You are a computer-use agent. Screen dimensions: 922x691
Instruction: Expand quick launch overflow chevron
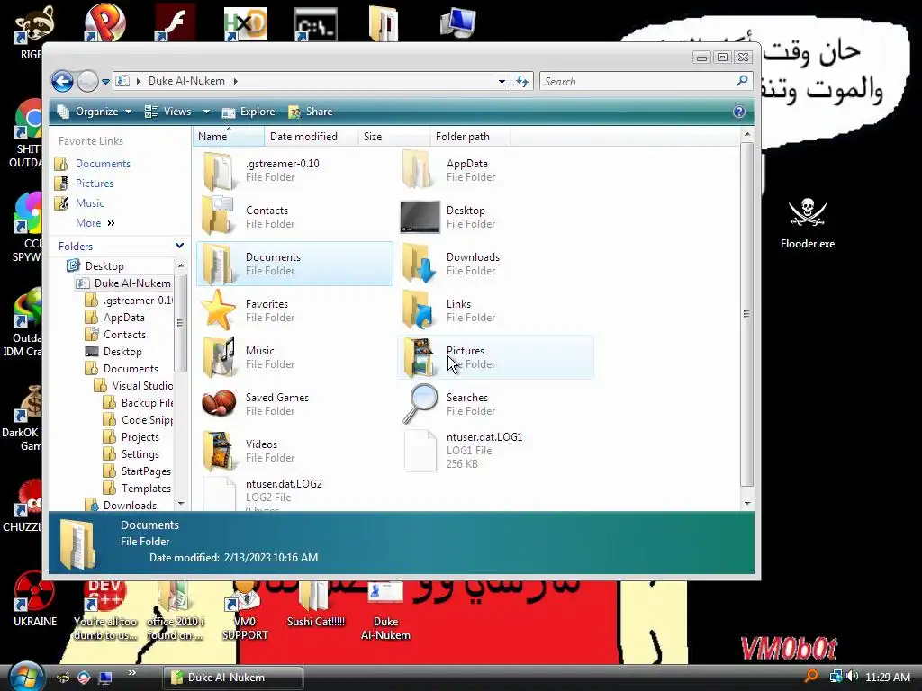click(132, 672)
